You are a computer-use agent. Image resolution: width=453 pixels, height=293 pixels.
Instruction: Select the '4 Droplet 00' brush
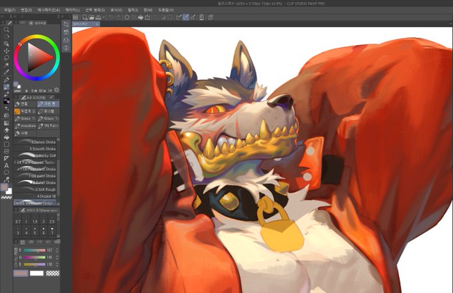coord(35,196)
